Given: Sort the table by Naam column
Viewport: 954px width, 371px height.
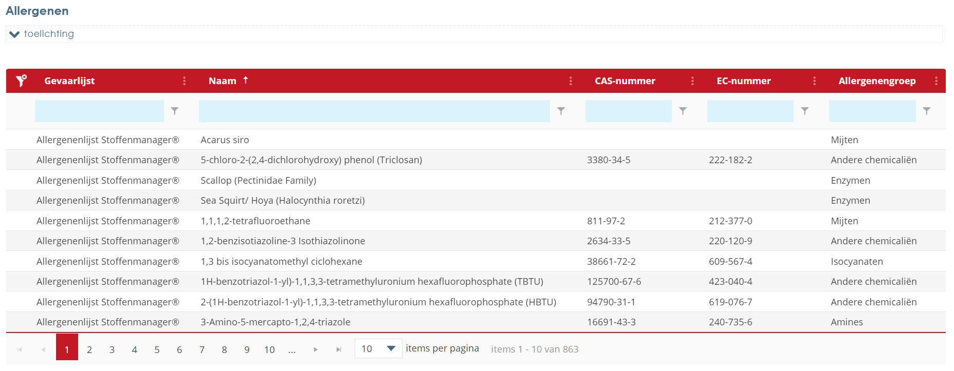Looking at the screenshot, I should (223, 81).
